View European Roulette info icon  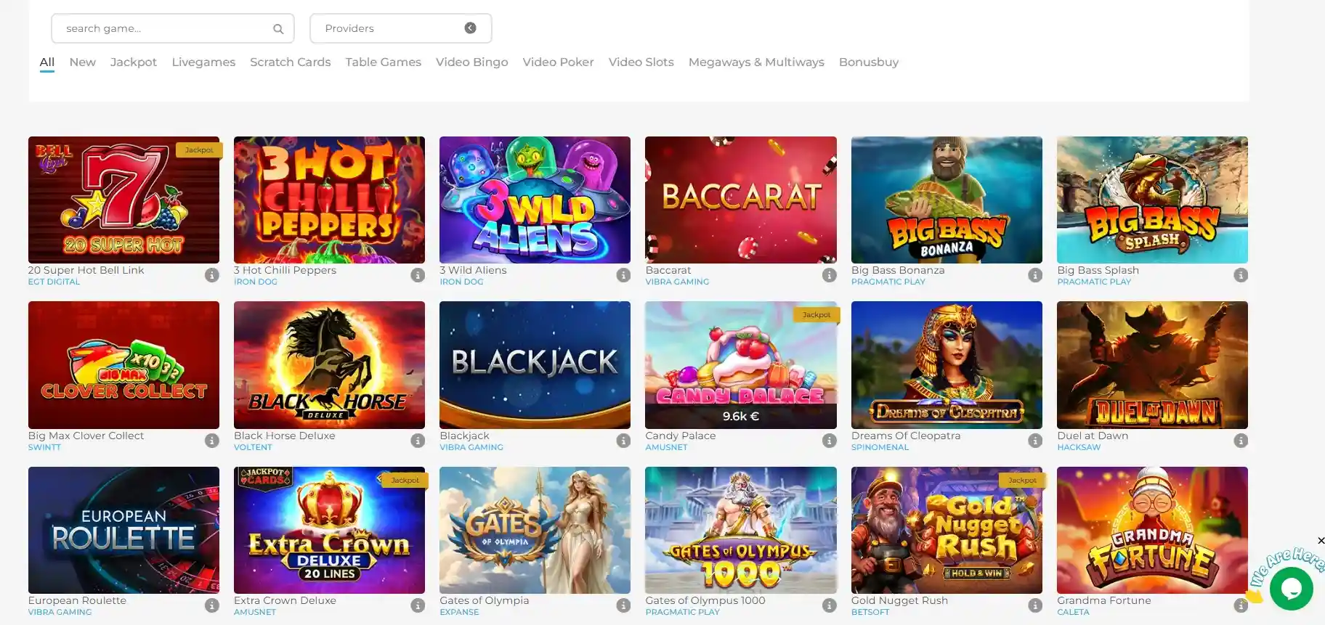point(212,605)
